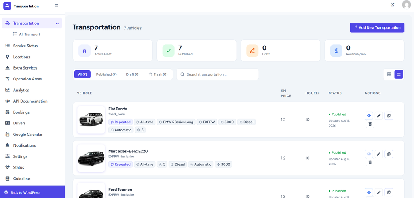
Task: Click the Revenue dollar icon card
Action: click(x=336, y=51)
